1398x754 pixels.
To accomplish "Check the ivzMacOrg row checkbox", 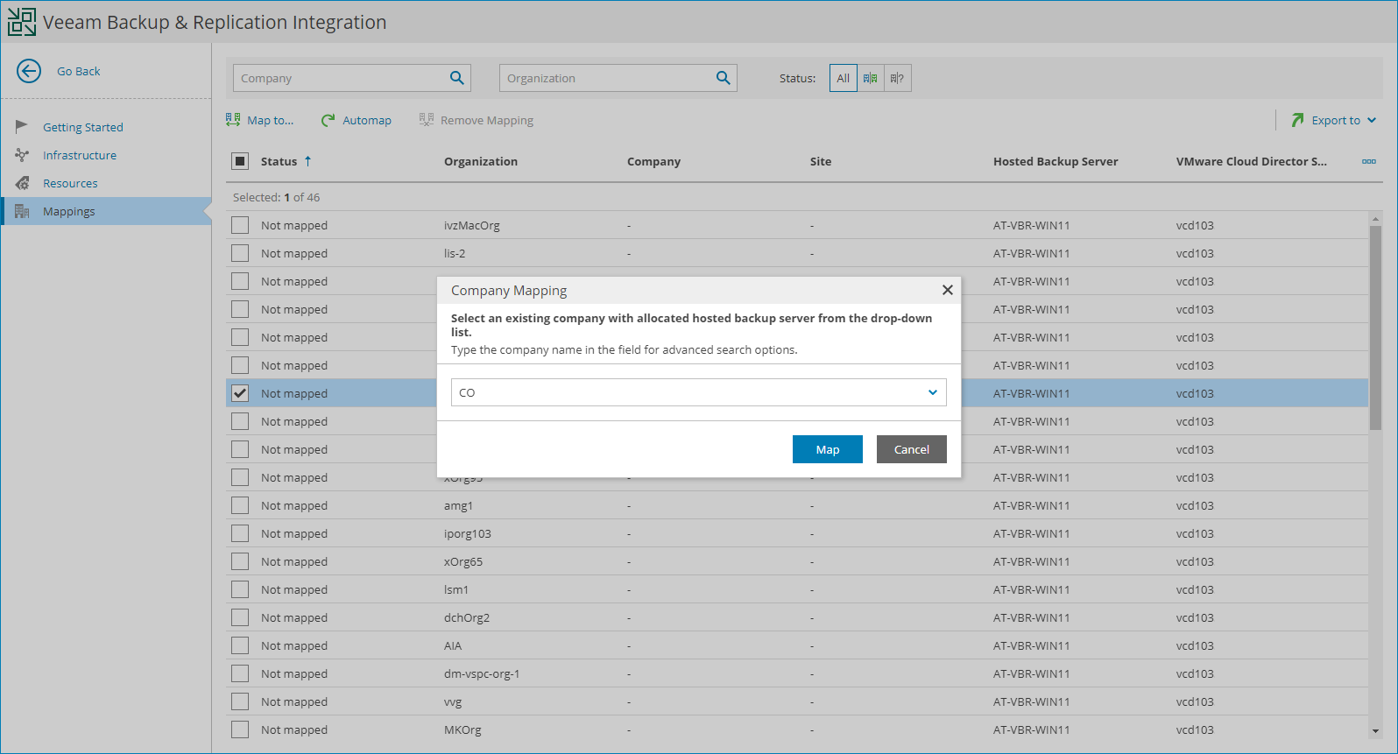I will pyautogui.click(x=240, y=225).
